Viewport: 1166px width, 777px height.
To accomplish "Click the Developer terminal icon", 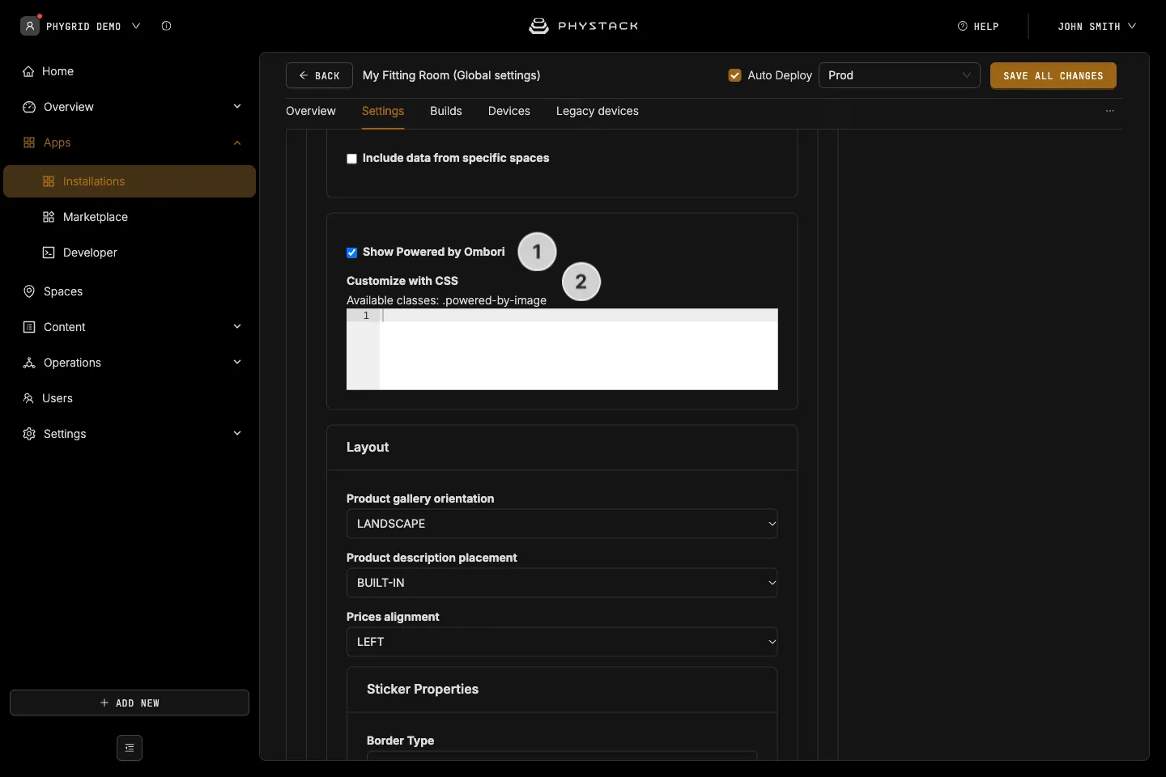I will pos(49,253).
